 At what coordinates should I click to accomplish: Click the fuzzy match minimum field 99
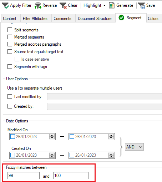click(x=24, y=176)
